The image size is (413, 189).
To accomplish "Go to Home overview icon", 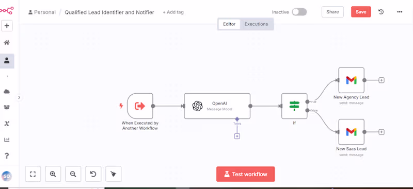I will [x=7, y=43].
